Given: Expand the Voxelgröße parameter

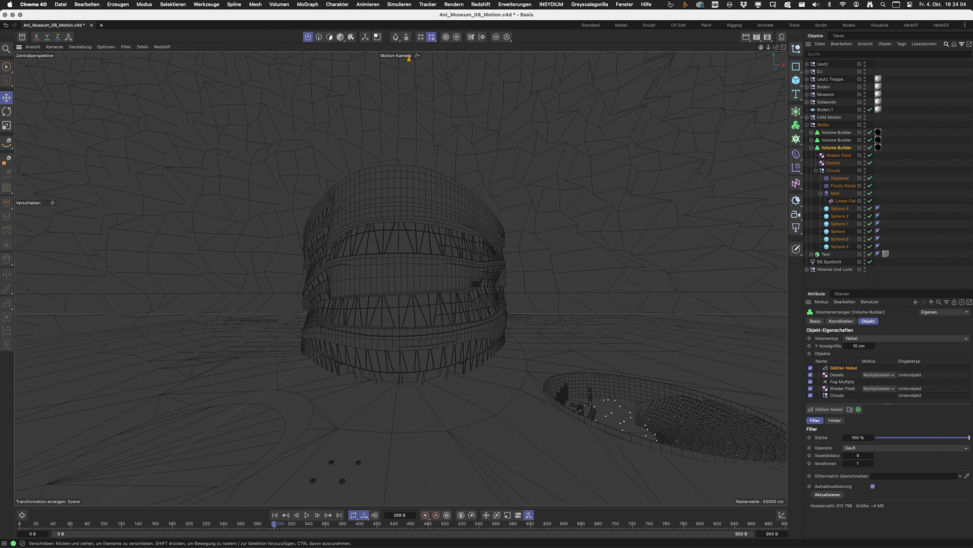Looking at the screenshot, I should (x=816, y=346).
